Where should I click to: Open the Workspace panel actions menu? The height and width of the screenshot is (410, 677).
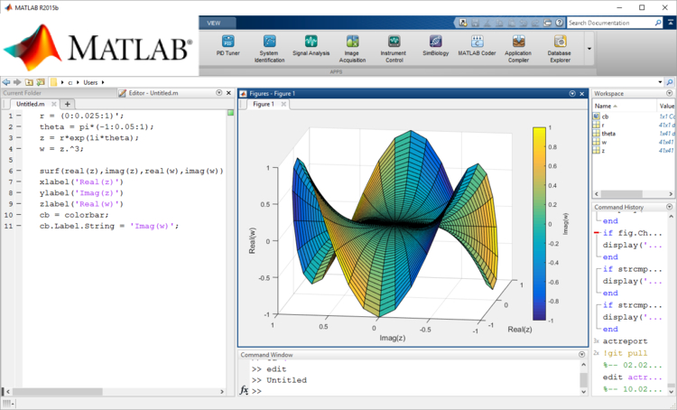coord(669,93)
